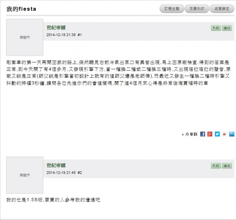Share the post to Weibo

click(x=224, y=134)
